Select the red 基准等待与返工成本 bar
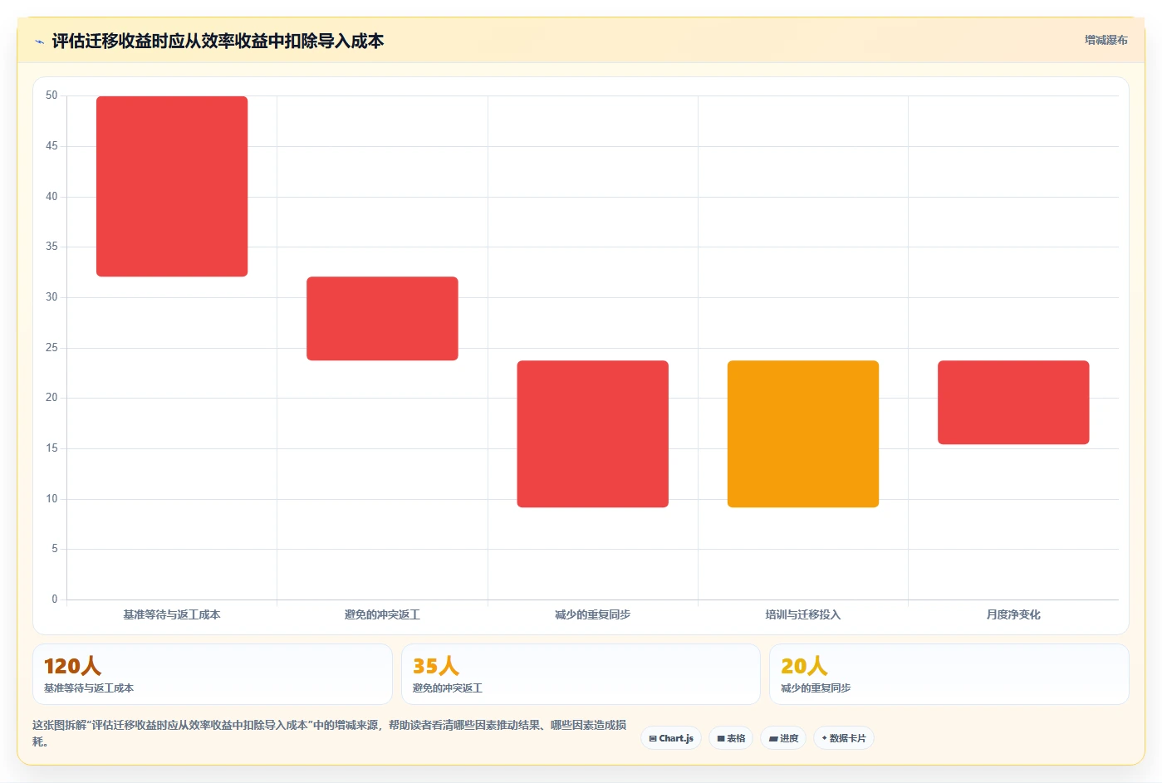The width and height of the screenshot is (1162, 783). (x=172, y=186)
